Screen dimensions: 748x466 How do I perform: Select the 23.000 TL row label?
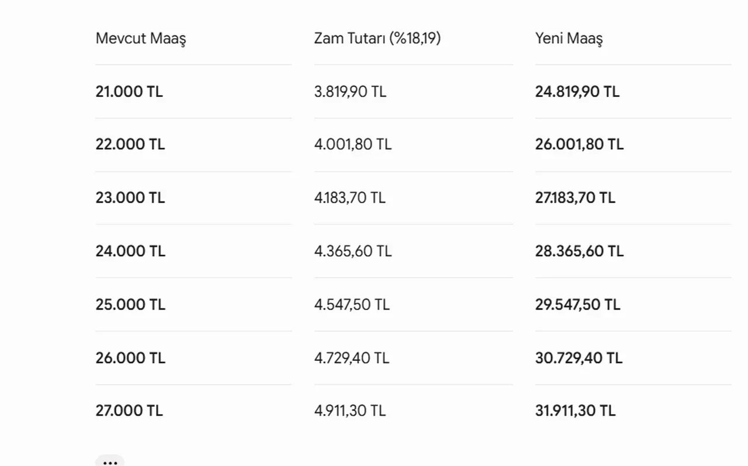(x=130, y=198)
